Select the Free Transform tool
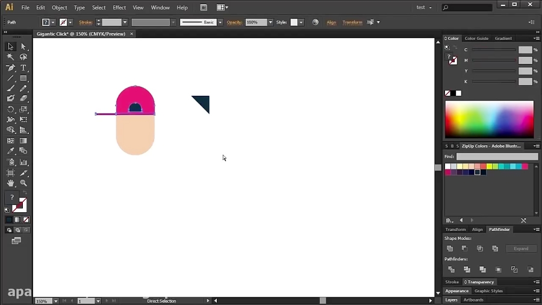Image resolution: width=542 pixels, height=305 pixels. [x=23, y=119]
